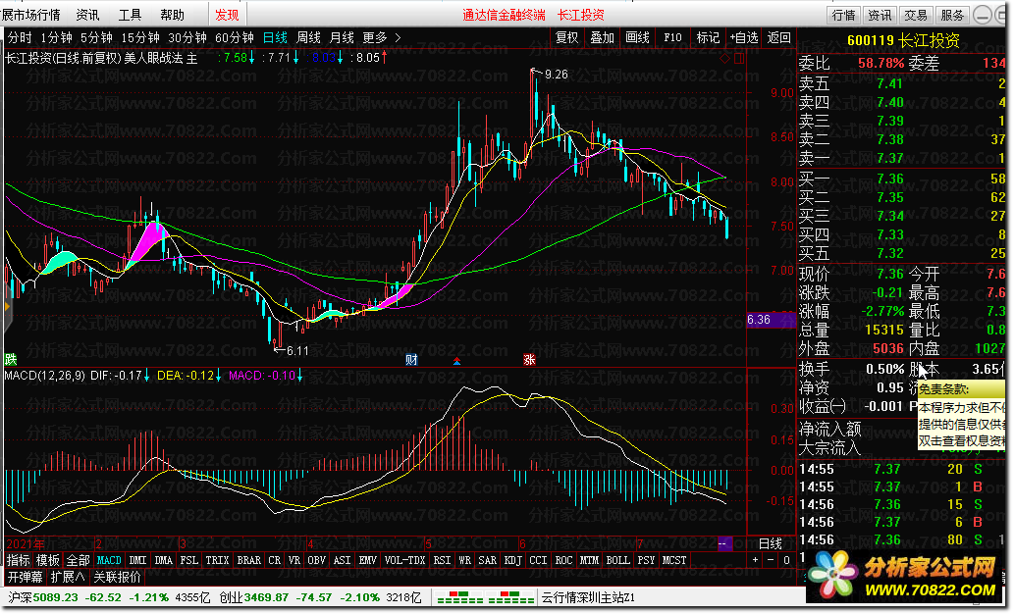This screenshot has width=1014, height=614.
Task: Open the 工具 menu
Action: pos(130,14)
